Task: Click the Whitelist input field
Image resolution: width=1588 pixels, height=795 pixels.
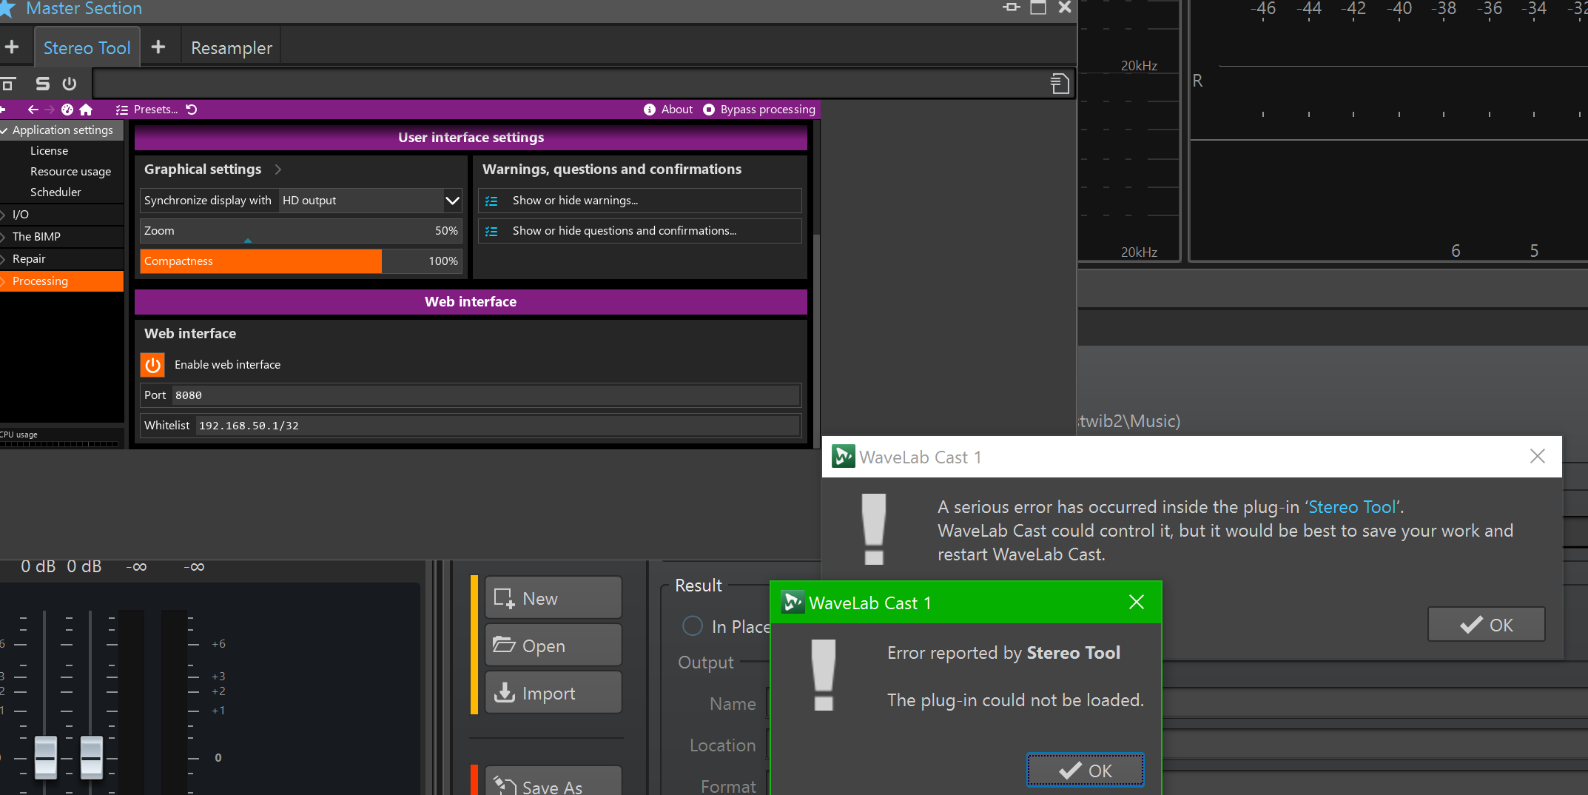Action: [x=498, y=426]
